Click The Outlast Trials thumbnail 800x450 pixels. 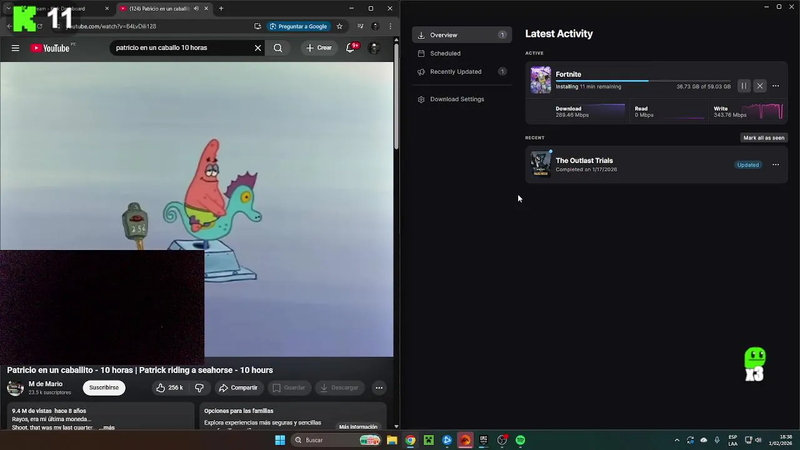click(x=541, y=164)
